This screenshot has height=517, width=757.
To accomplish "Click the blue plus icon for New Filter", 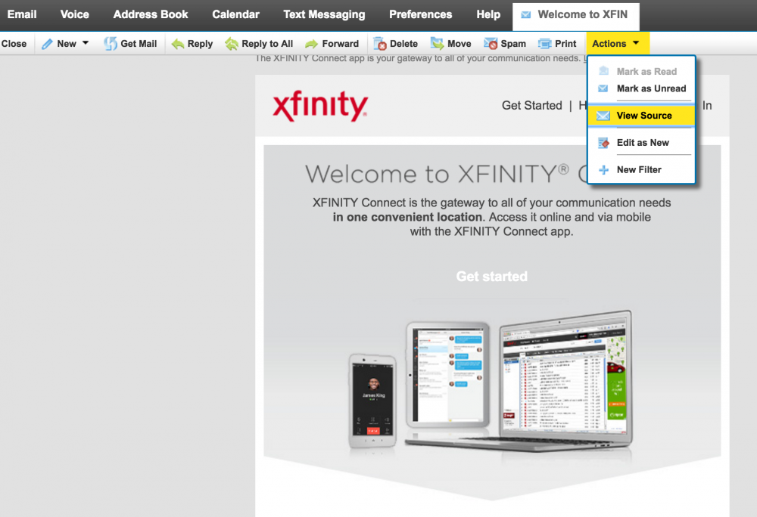I will pos(603,169).
